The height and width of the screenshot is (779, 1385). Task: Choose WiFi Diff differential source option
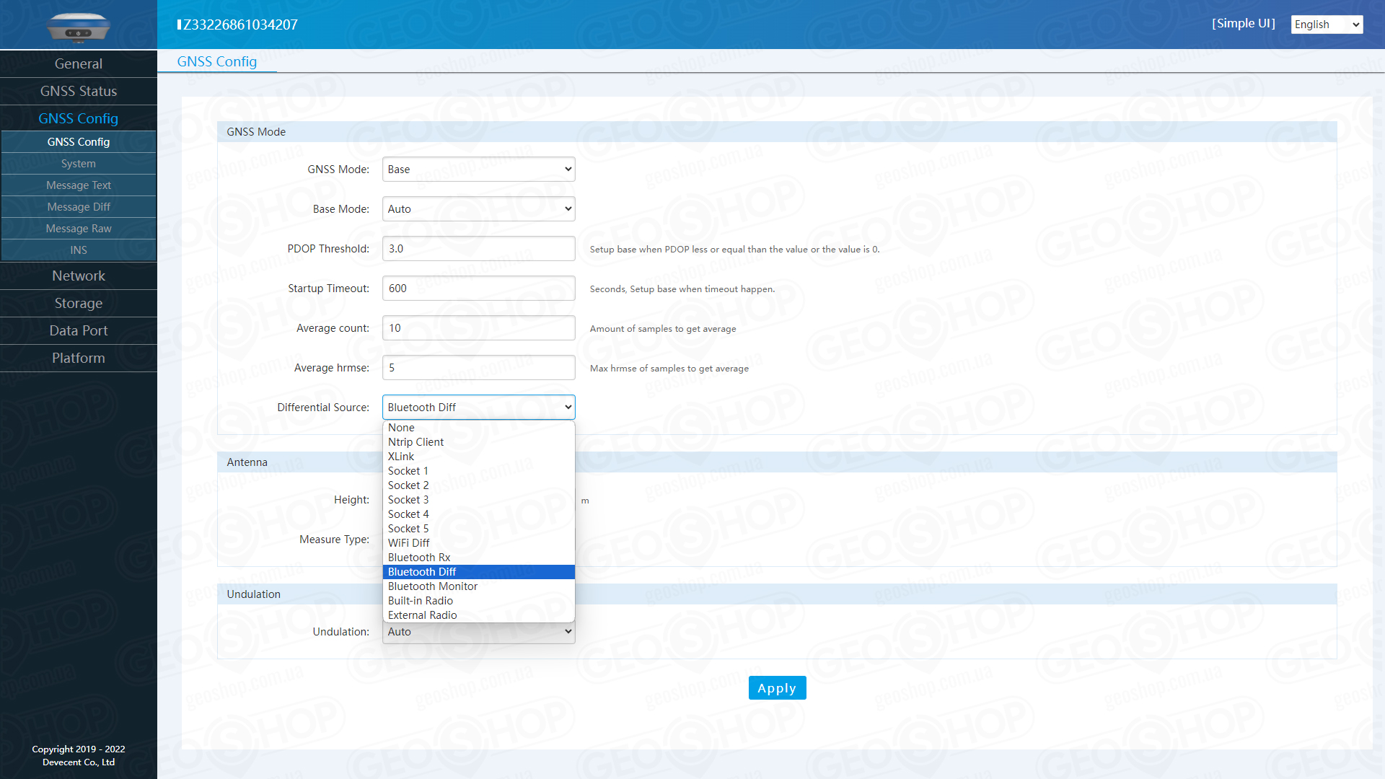pyautogui.click(x=478, y=543)
